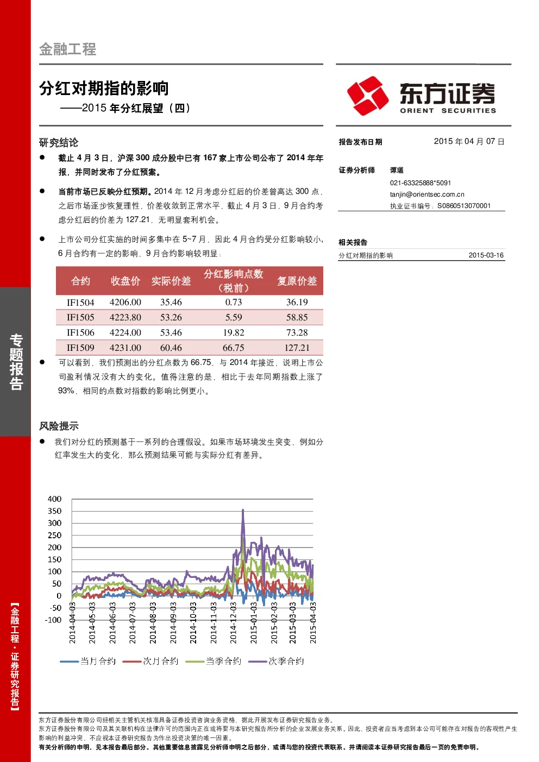The image size is (539, 762).
Task: Click the report date 2015年04月07日
Action: 469,141
